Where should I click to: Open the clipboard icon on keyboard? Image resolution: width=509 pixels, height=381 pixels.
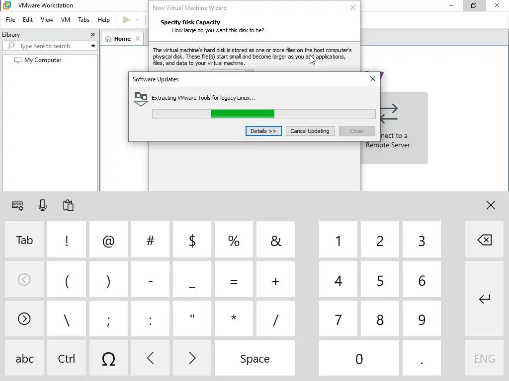coord(68,205)
